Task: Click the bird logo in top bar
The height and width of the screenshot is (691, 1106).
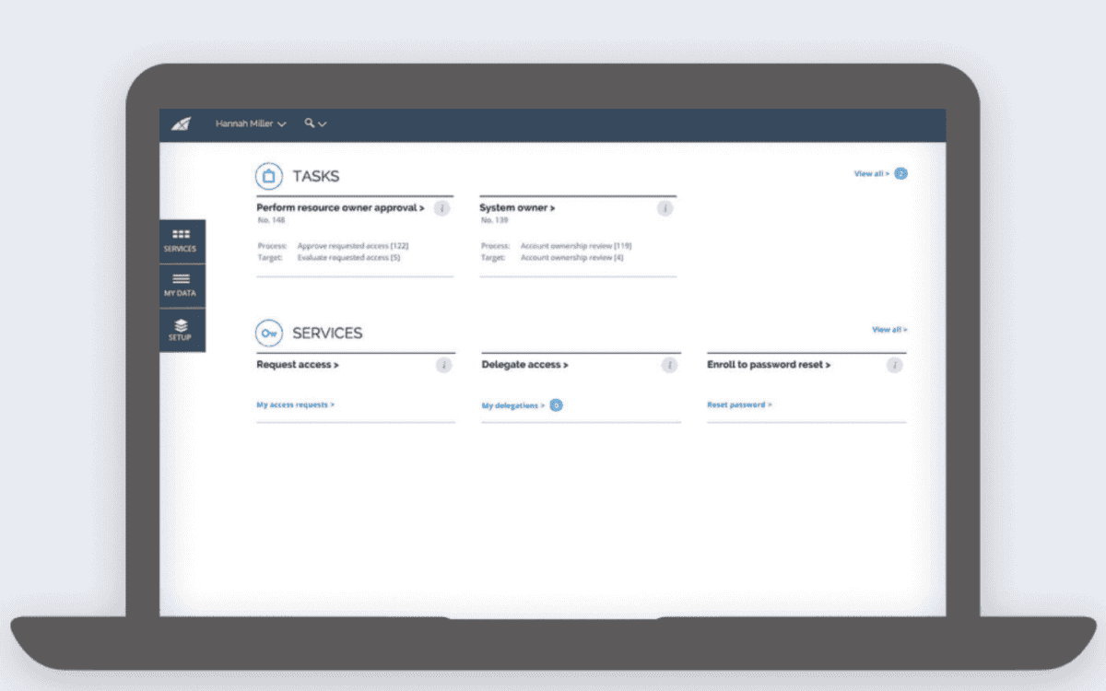Action: pos(181,124)
